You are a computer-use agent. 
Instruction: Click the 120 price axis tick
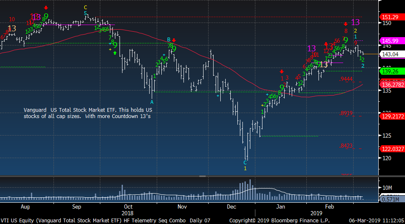(x=387, y=158)
